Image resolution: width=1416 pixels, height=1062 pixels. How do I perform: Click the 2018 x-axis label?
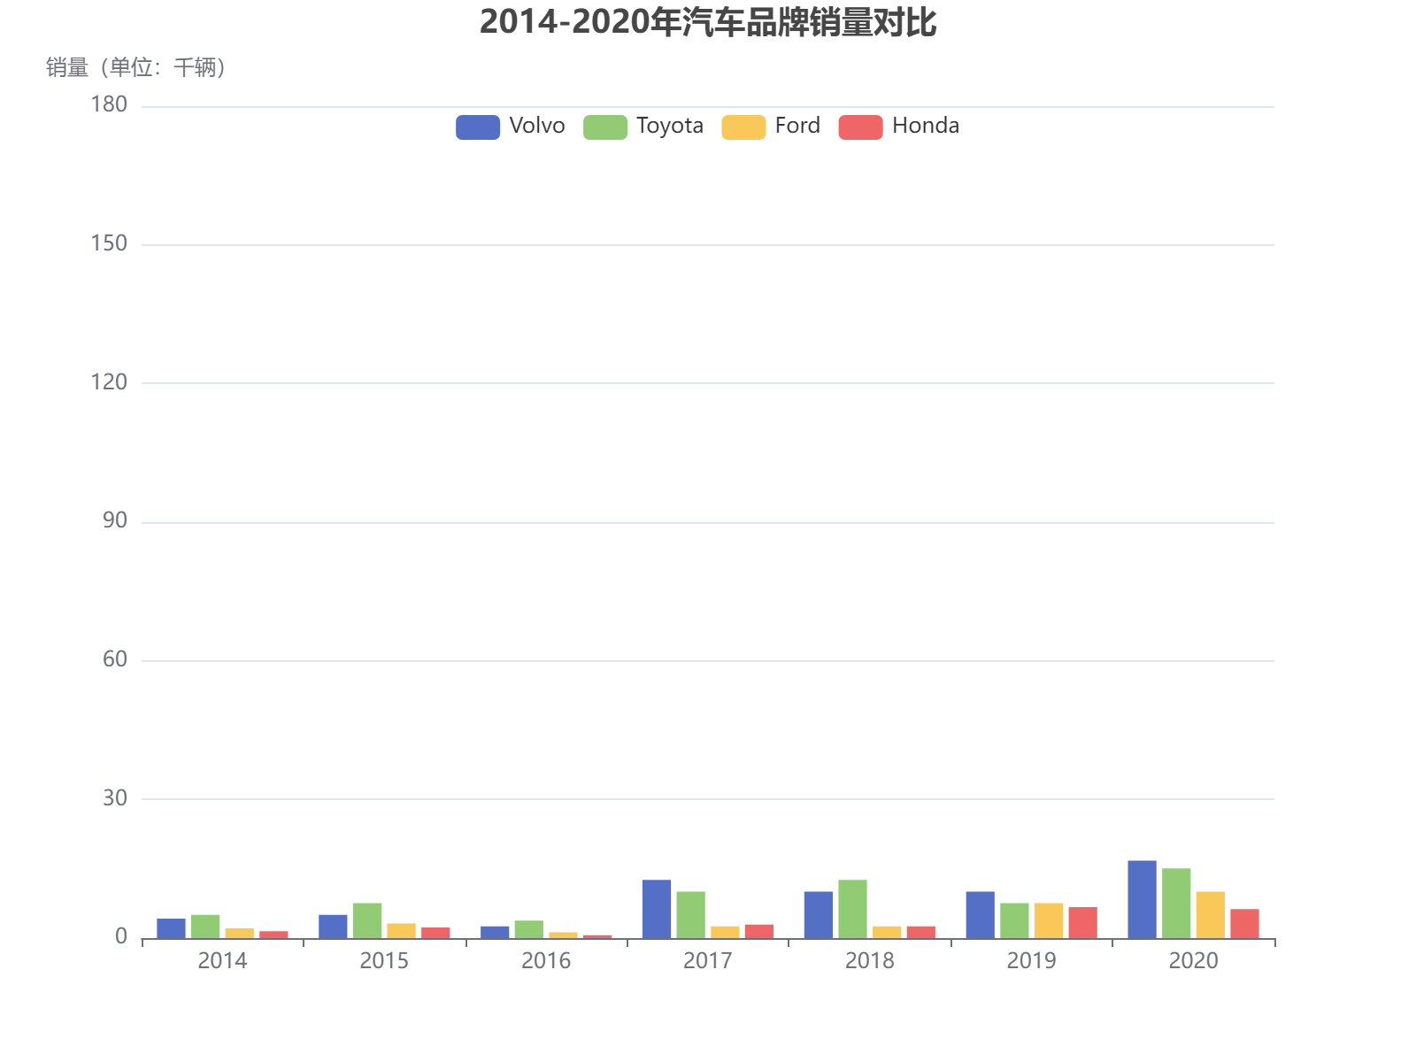click(x=870, y=961)
